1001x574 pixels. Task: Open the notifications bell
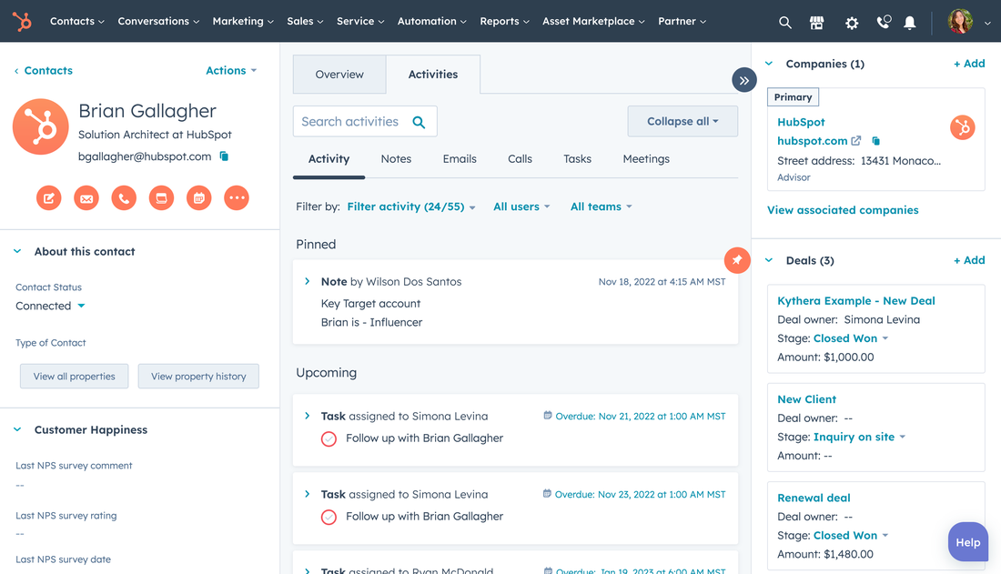point(910,23)
